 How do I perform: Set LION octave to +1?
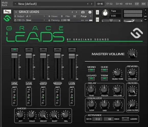click(x=72, y=92)
